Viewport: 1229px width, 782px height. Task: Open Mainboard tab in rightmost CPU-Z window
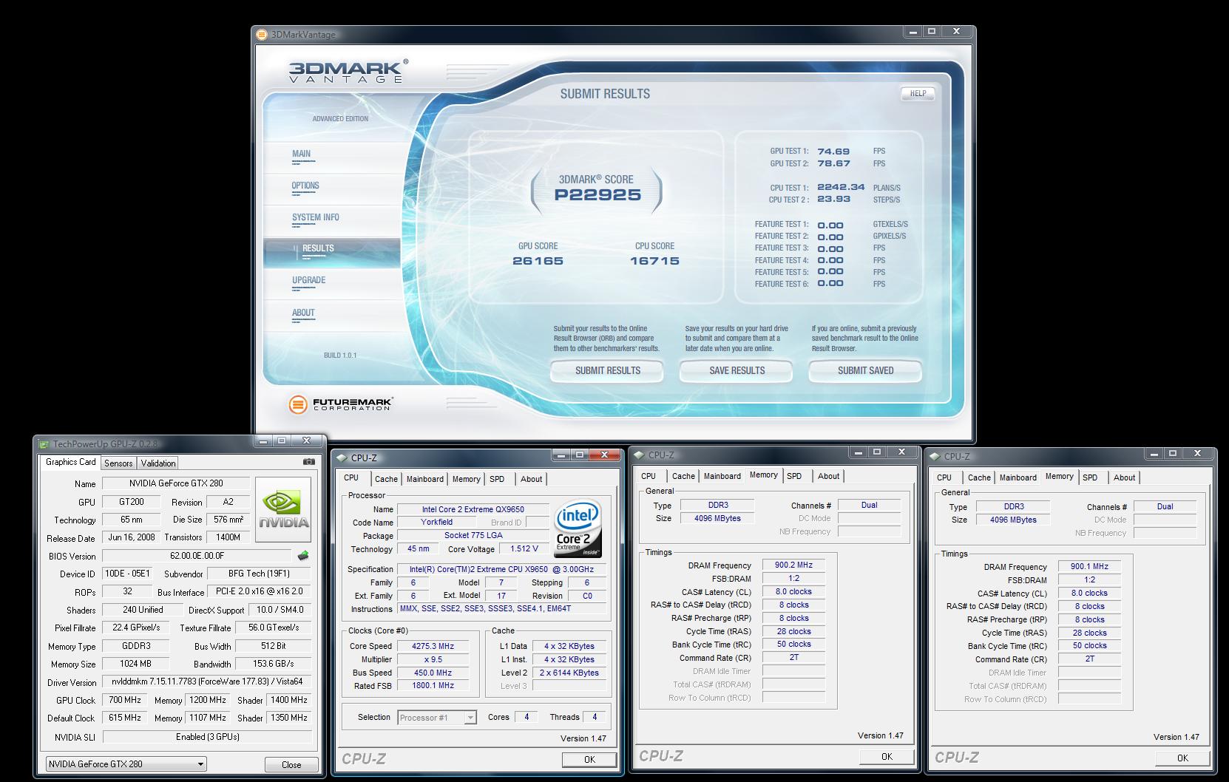click(x=1018, y=477)
